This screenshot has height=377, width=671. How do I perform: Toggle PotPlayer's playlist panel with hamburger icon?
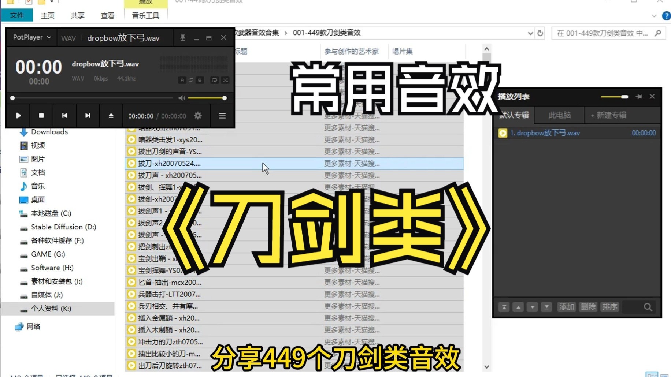[222, 116]
